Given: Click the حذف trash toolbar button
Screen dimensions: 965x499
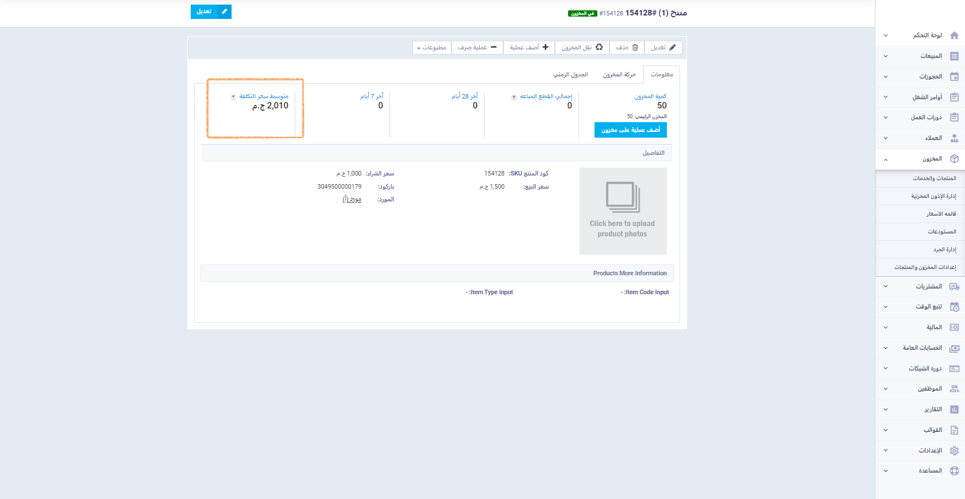Looking at the screenshot, I should pyautogui.click(x=627, y=48).
